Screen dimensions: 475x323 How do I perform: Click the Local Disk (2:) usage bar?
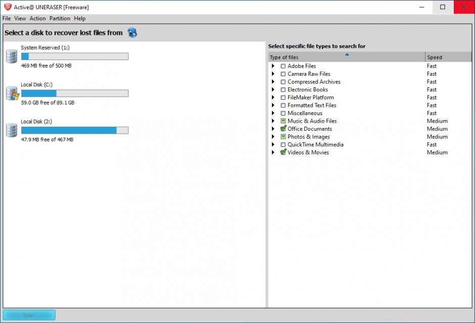point(75,130)
